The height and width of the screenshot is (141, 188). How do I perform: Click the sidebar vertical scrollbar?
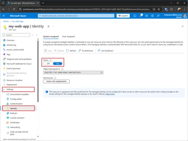(38, 71)
